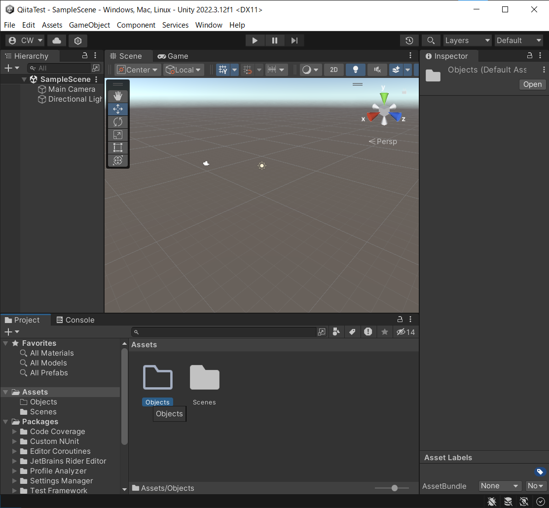This screenshot has height=508, width=549.
Task: Collapse the Favorites tree section
Action: pyautogui.click(x=5, y=343)
